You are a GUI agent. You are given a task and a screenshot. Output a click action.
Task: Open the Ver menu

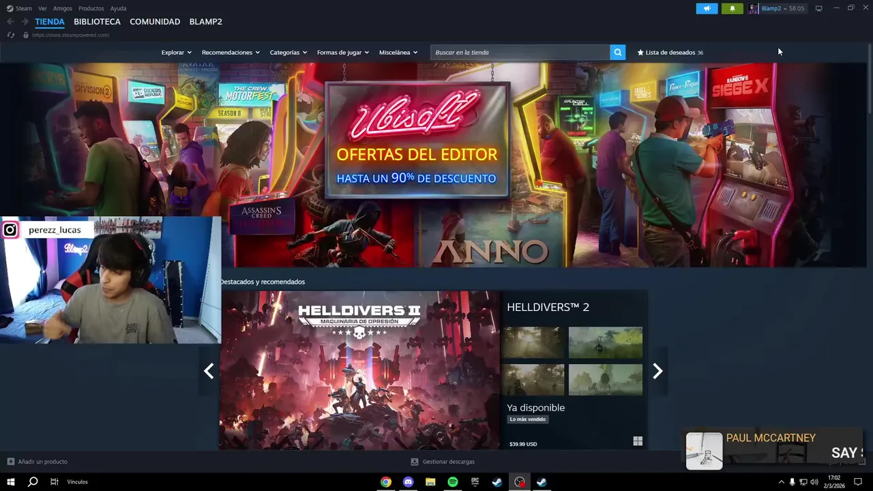click(x=42, y=8)
